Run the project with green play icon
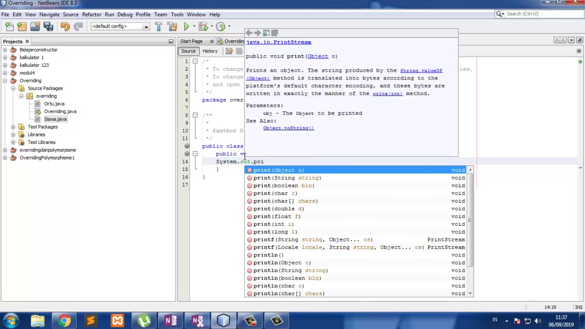This screenshot has height=329, width=585. (x=186, y=27)
